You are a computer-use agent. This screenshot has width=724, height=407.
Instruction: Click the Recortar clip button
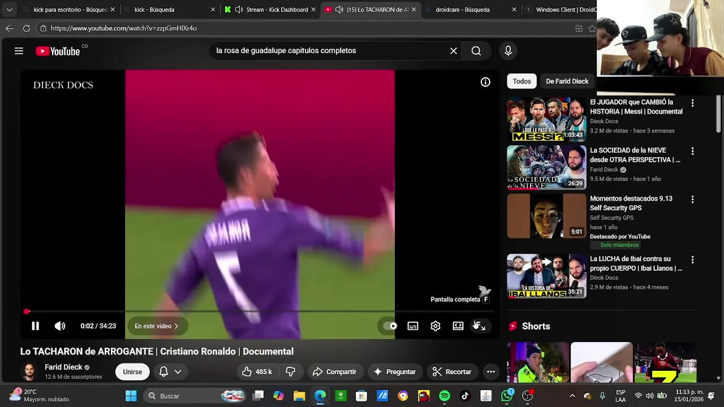452,372
